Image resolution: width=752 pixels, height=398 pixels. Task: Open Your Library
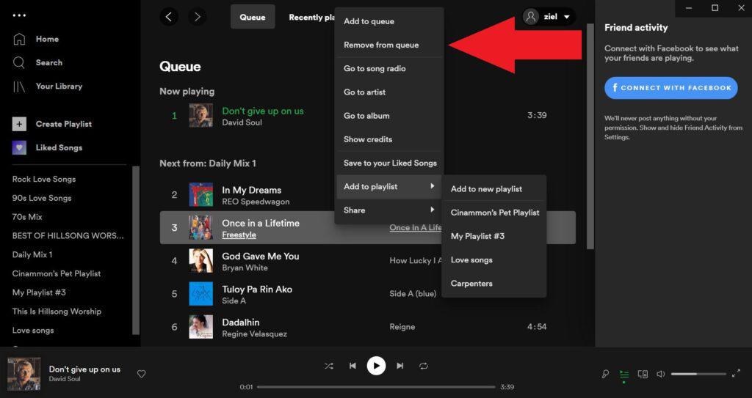pyautogui.click(x=59, y=86)
